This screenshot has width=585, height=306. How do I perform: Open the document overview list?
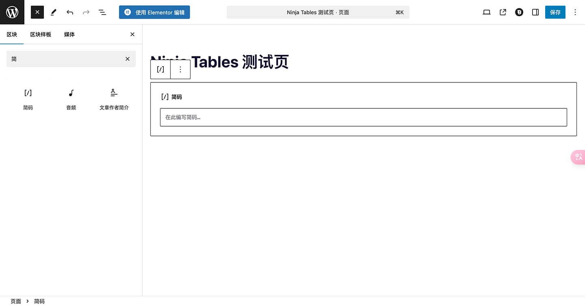(102, 12)
